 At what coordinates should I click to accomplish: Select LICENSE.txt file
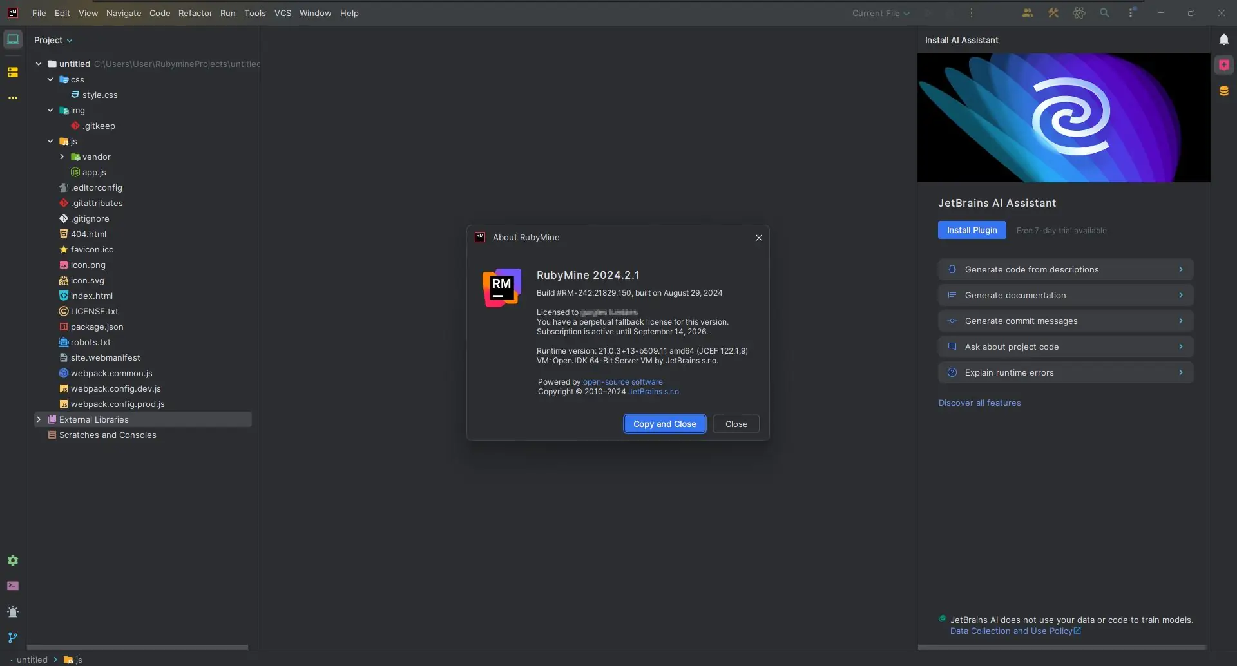(x=94, y=311)
